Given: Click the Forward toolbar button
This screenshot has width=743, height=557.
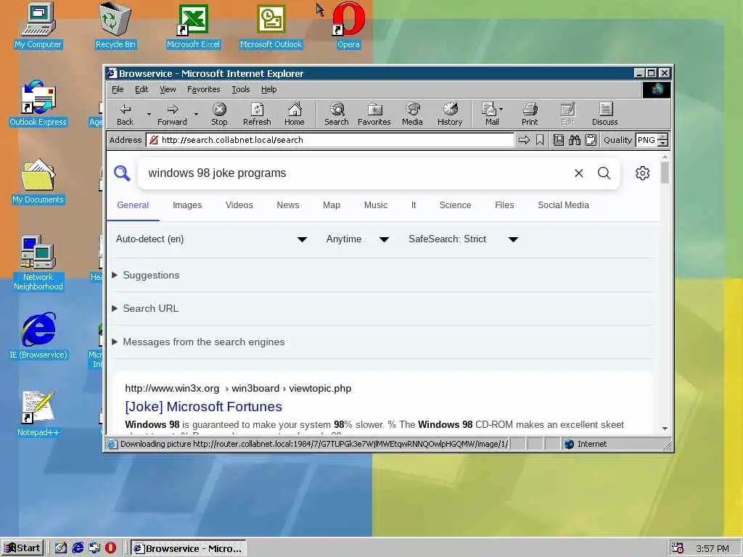Looking at the screenshot, I should coord(172,115).
